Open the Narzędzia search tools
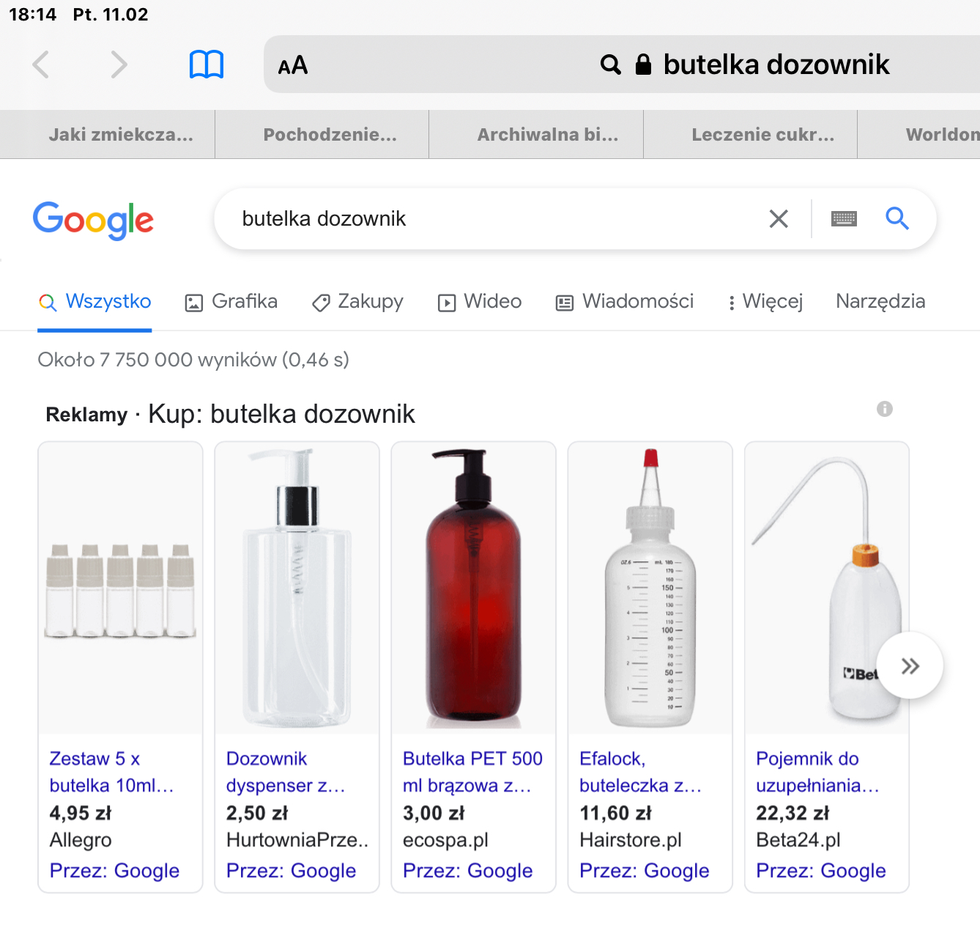 [x=880, y=302]
